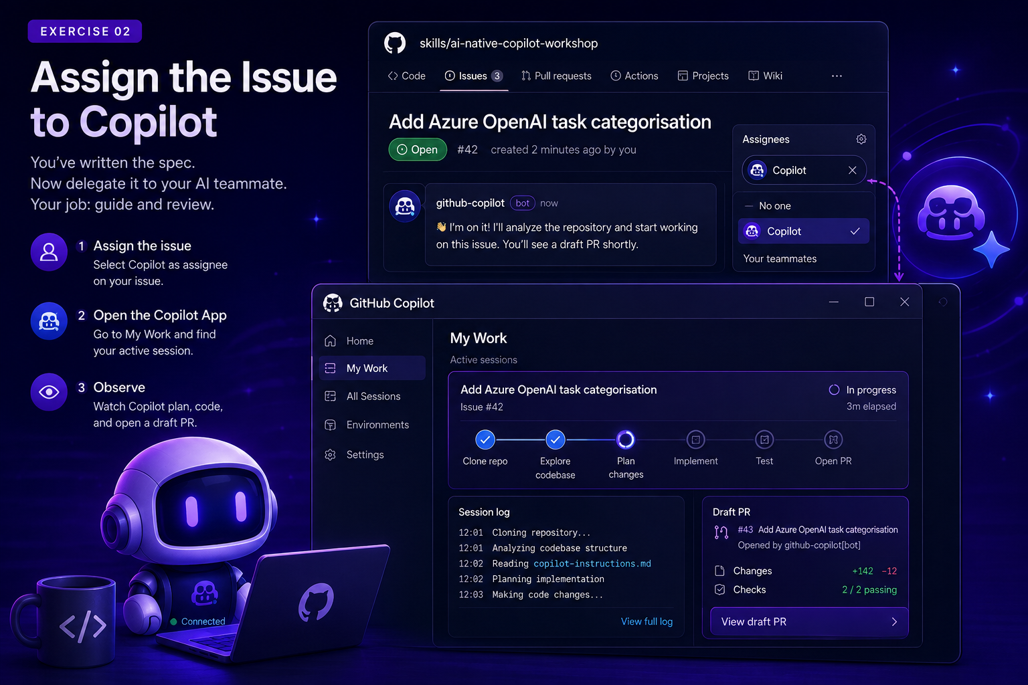
Task: Click the skills/ai-native-copilot-workshop repository name
Action: pyautogui.click(x=509, y=43)
